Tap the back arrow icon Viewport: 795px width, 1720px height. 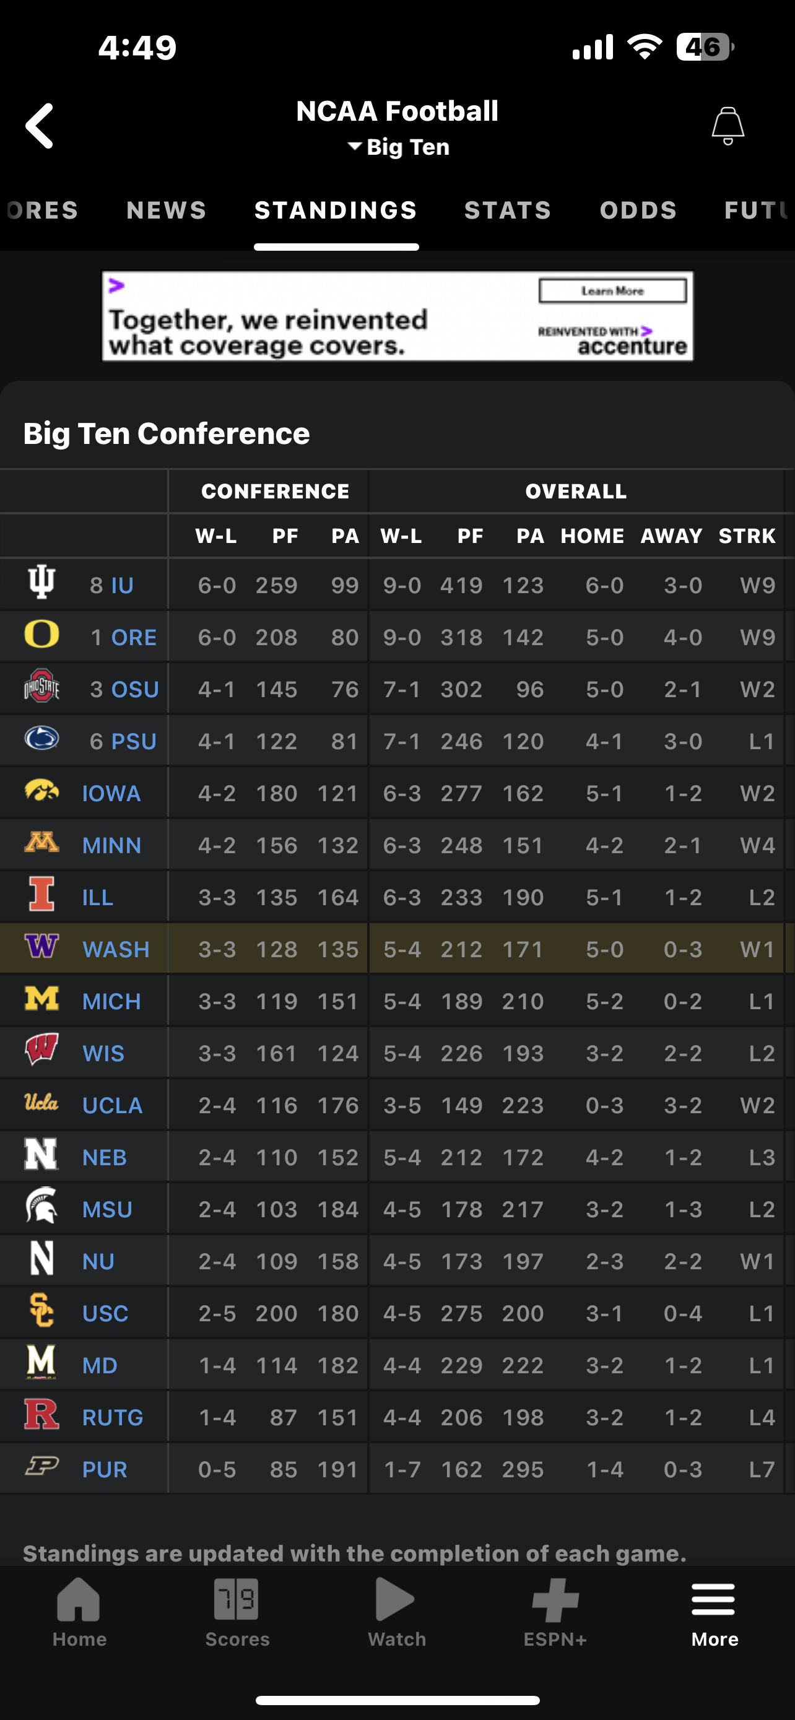point(40,126)
